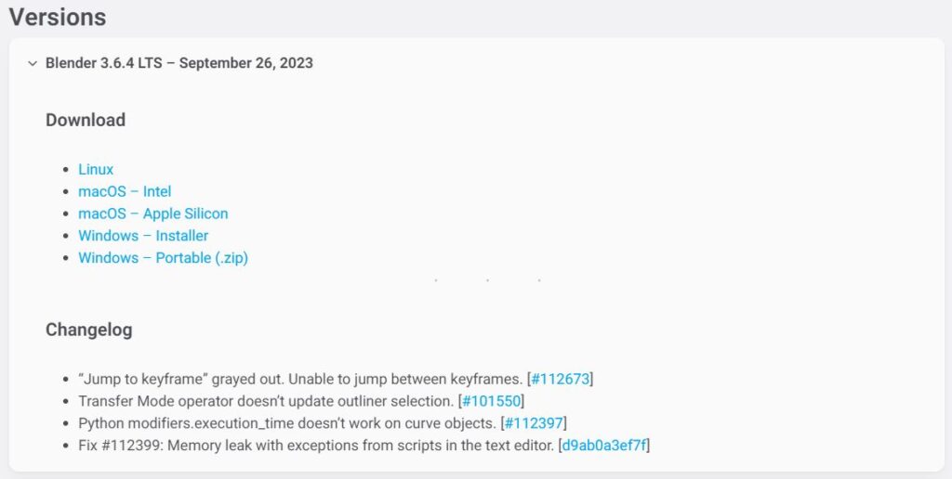952x479 pixels.
Task: Follow the #101550 issue link
Action: coord(493,401)
